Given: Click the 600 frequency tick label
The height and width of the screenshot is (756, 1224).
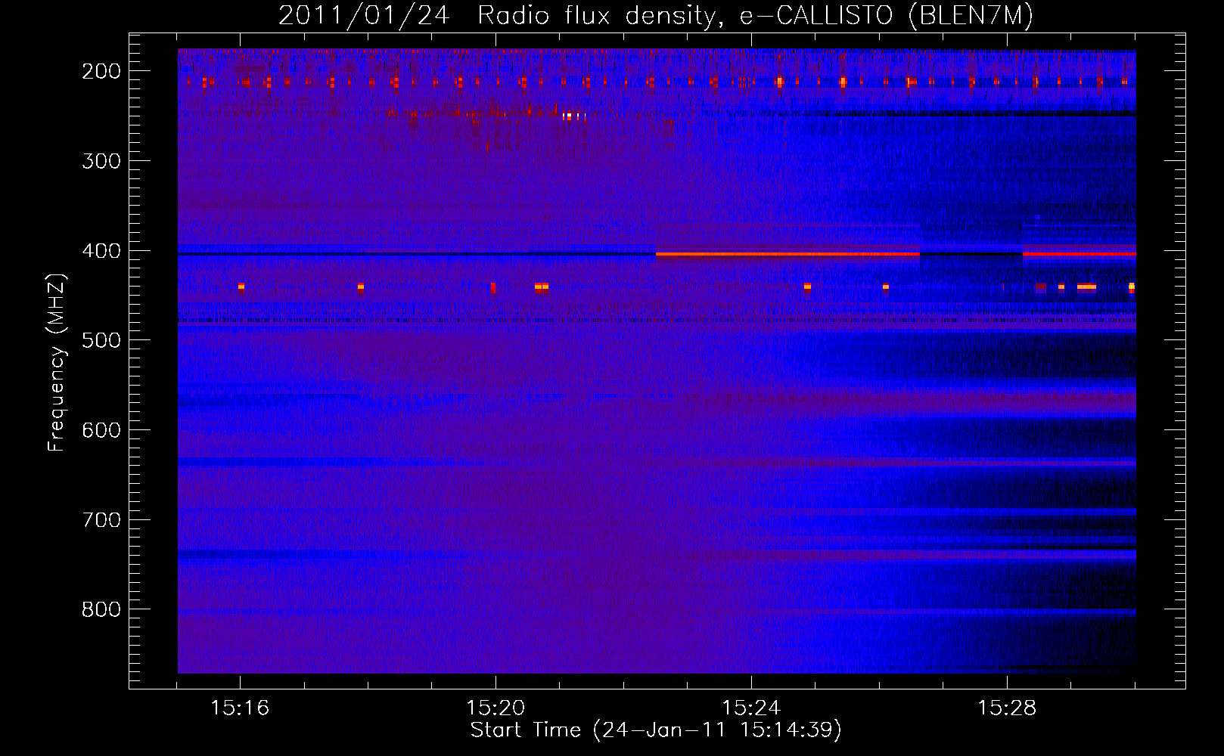Looking at the screenshot, I should [101, 430].
